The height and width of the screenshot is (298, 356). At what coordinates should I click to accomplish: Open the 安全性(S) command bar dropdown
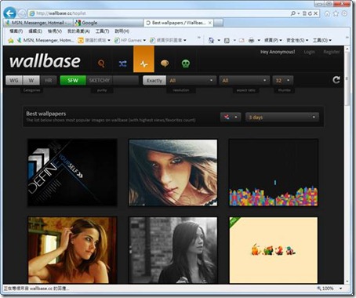297,40
